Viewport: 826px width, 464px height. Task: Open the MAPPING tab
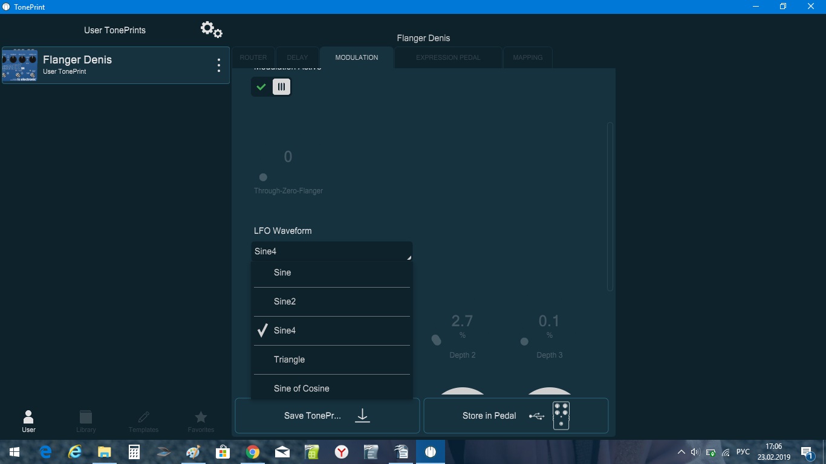coord(528,57)
